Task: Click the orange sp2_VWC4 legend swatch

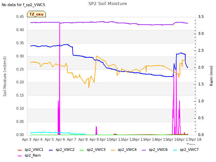Action: [x=113, y=150]
